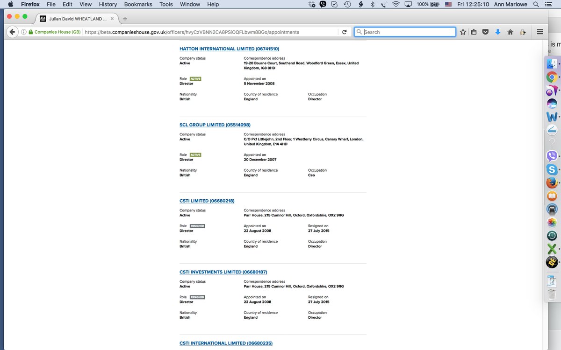Click CSTI INVESTMENTS 'Resigned on 27 July 2015' date
The height and width of the screenshot is (350, 561).
(x=318, y=302)
